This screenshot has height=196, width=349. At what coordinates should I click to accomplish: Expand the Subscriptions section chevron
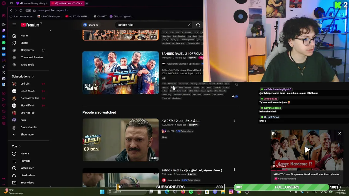33,76
